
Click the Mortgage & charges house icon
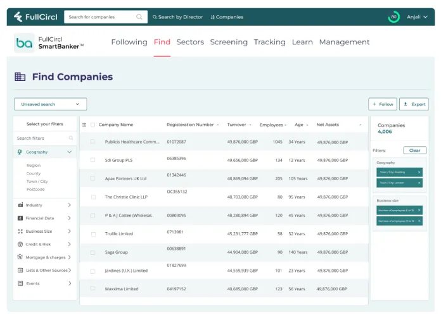point(20,257)
